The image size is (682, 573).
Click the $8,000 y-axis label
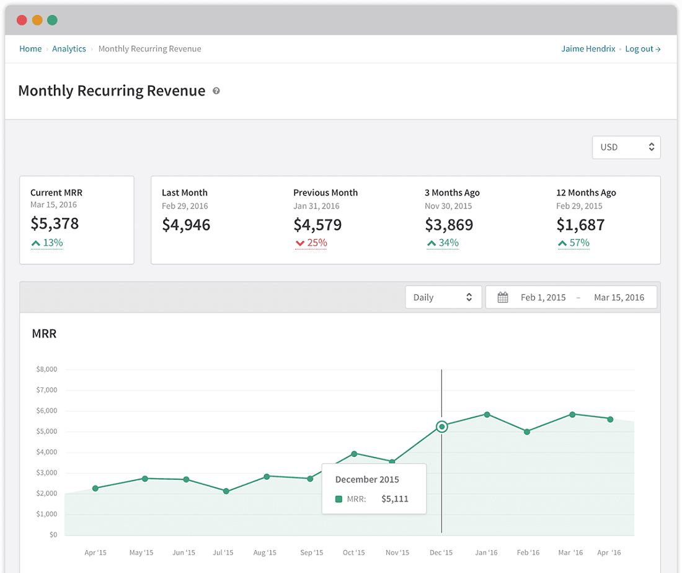click(46, 369)
